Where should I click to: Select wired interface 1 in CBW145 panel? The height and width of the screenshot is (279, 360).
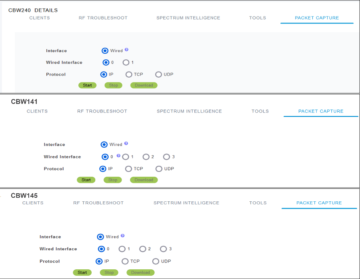click(x=122, y=249)
